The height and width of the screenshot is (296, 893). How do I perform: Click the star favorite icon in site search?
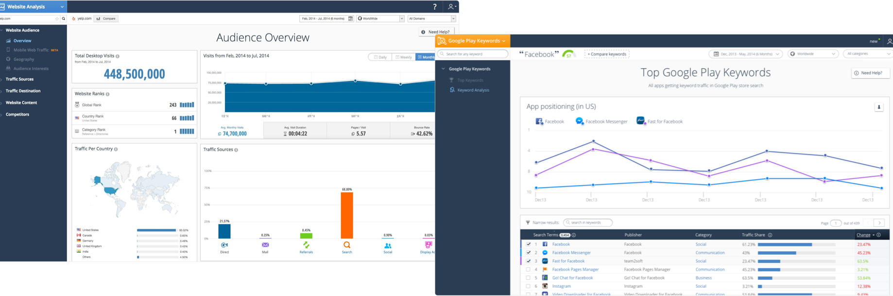[57, 19]
